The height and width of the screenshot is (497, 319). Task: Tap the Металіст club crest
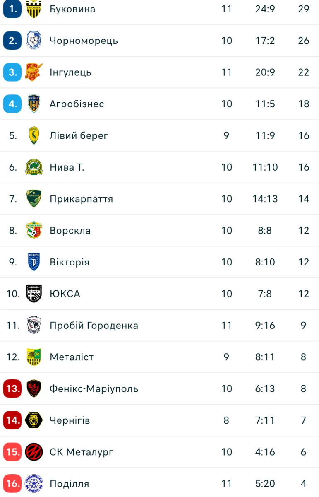pyautogui.click(x=34, y=357)
